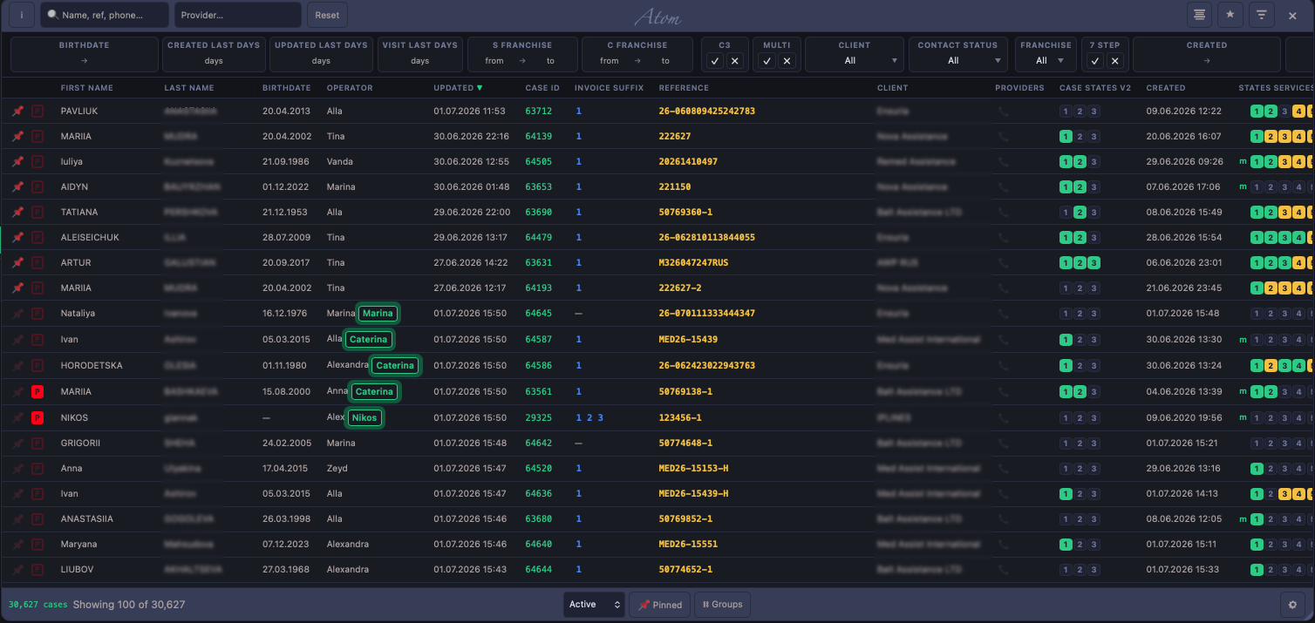This screenshot has height=623, width=1315.
Task: Click the Reset button
Action: (x=327, y=15)
